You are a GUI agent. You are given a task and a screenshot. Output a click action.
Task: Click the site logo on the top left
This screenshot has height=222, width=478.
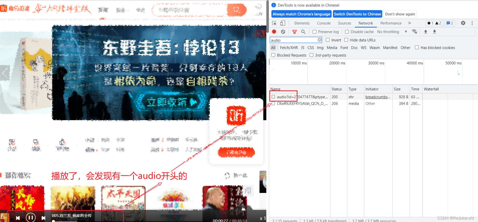15,9
